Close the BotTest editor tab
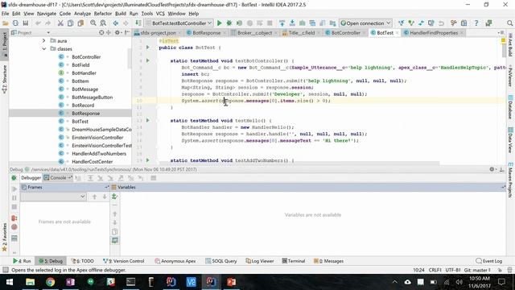The width and height of the screenshot is (515, 290). click(x=397, y=33)
